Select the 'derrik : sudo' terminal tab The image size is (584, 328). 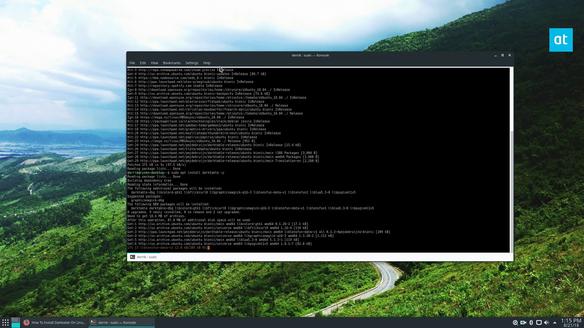pyautogui.click(x=143, y=257)
